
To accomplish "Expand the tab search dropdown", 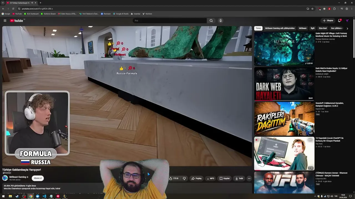I will pos(3,3).
